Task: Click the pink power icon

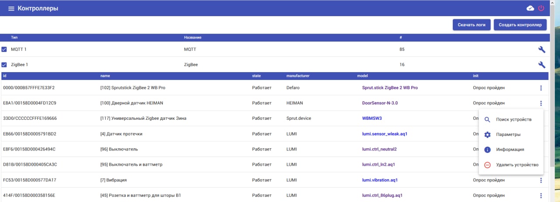Action: (542, 8)
